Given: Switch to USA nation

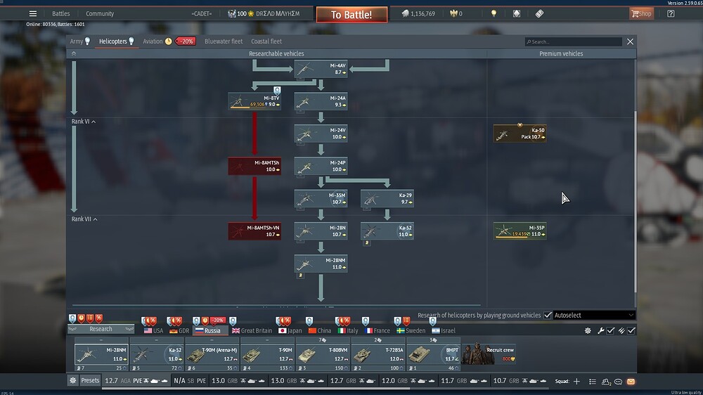Looking at the screenshot, I should point(153,330).
